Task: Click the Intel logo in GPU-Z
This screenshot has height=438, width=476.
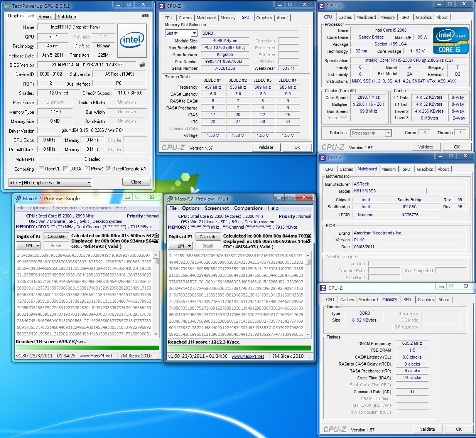Action: click(x=132, y=40)
